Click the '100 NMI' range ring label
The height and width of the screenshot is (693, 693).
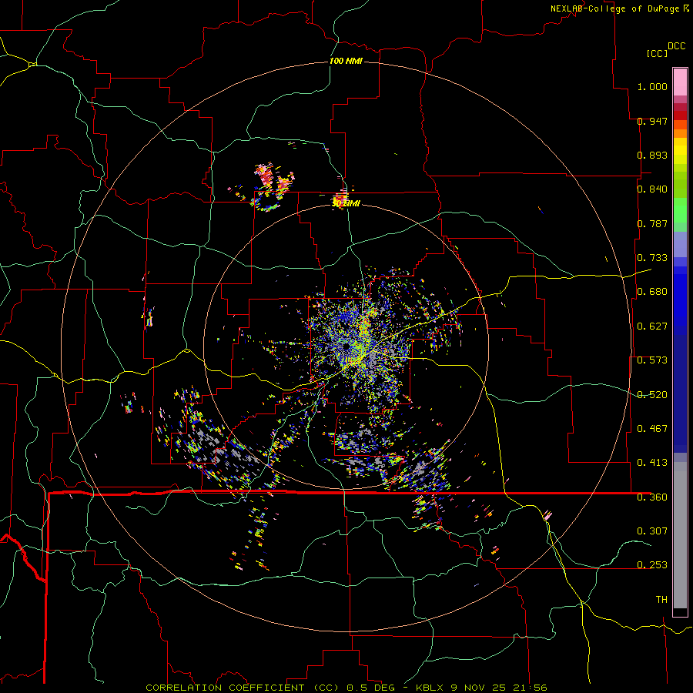point(346,61)
